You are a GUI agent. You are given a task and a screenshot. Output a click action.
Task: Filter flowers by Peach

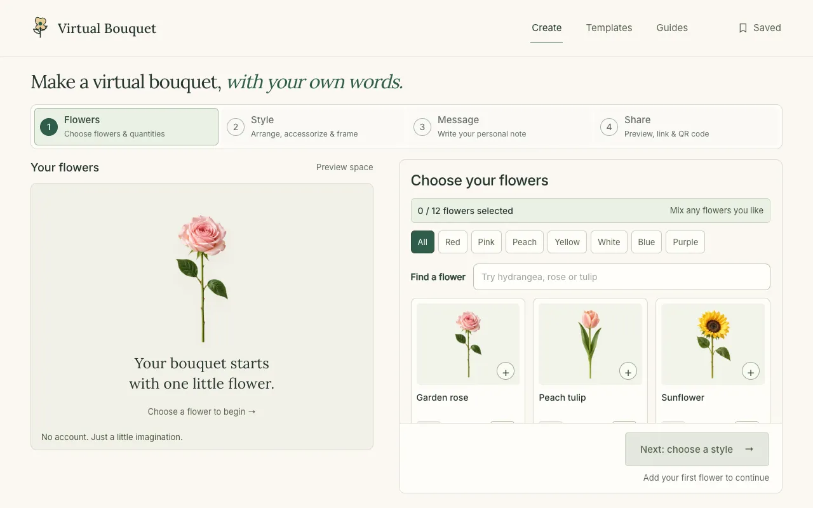coord(525,242)
